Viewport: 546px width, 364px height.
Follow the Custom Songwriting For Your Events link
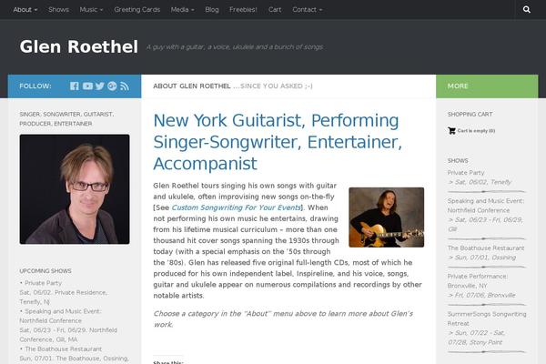click(x=236, y=207)
